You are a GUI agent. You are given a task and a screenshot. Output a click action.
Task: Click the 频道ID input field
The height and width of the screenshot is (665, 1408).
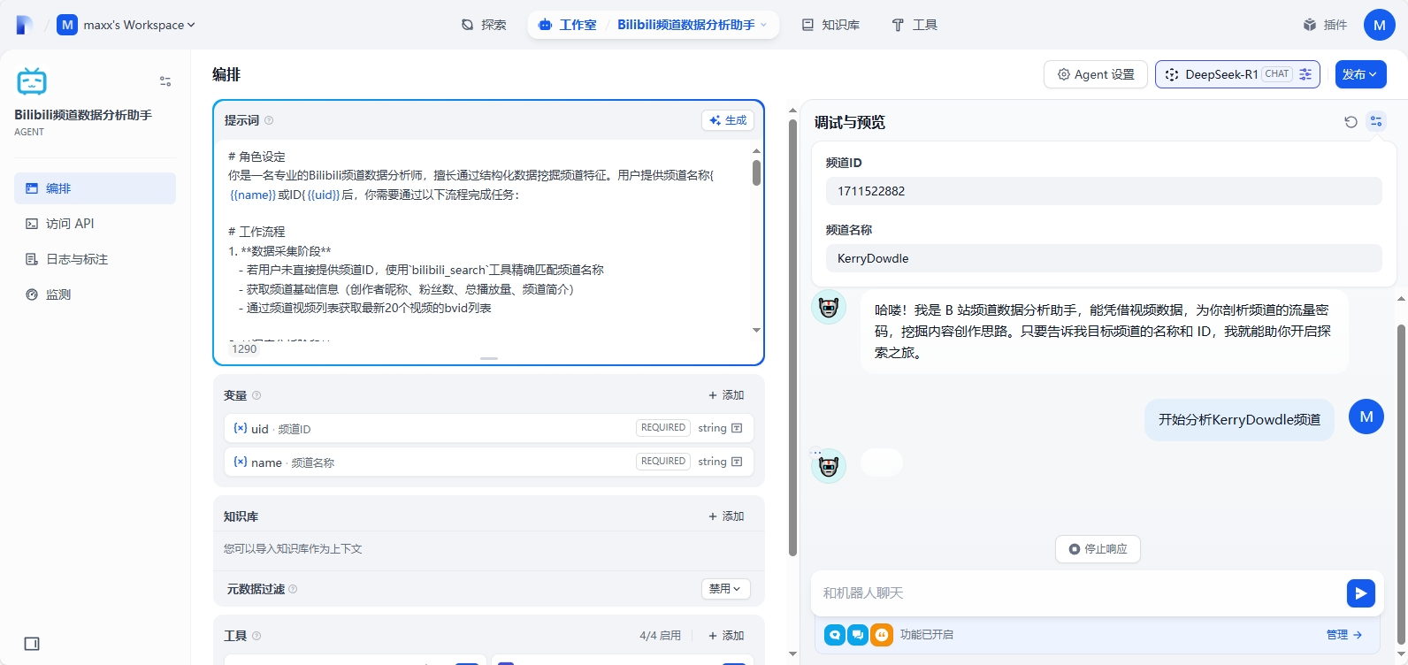coord(1104,191)
